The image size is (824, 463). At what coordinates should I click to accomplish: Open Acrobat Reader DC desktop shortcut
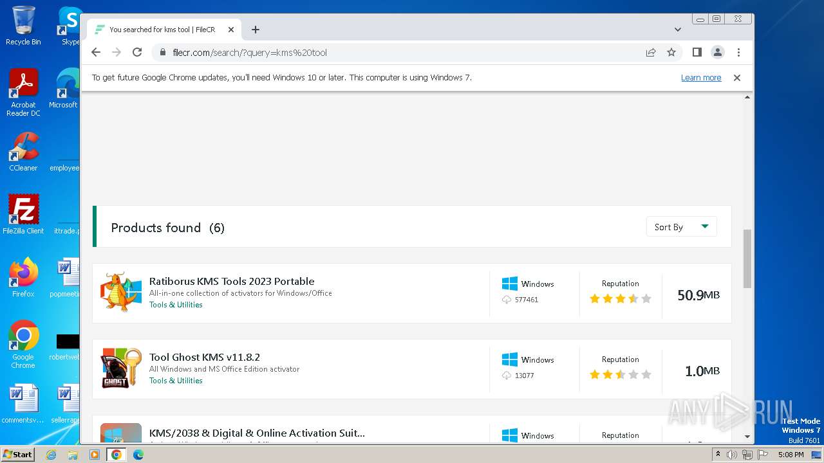point(23,93)
